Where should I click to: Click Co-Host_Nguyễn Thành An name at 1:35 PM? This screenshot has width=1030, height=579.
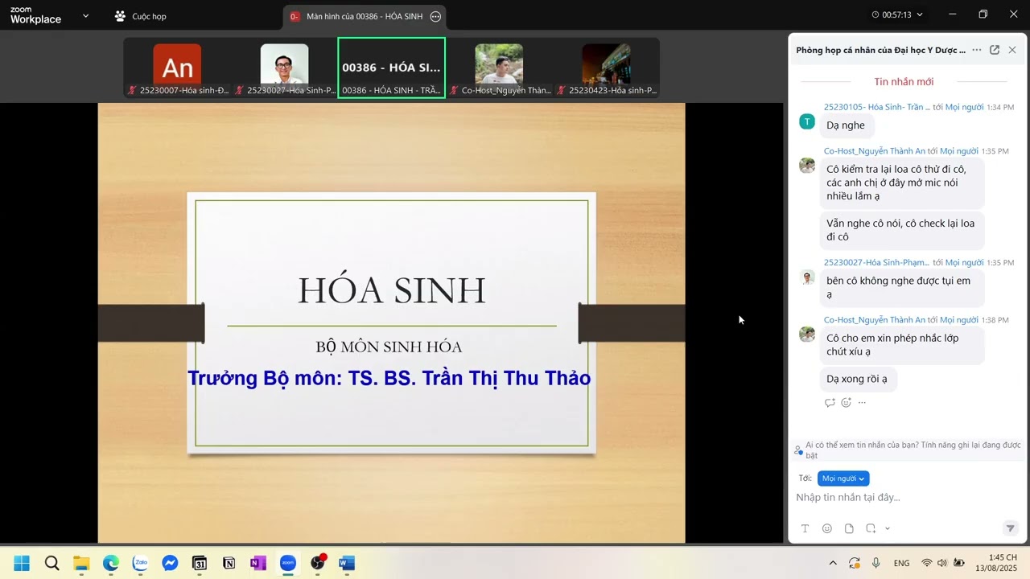point(874,151)
